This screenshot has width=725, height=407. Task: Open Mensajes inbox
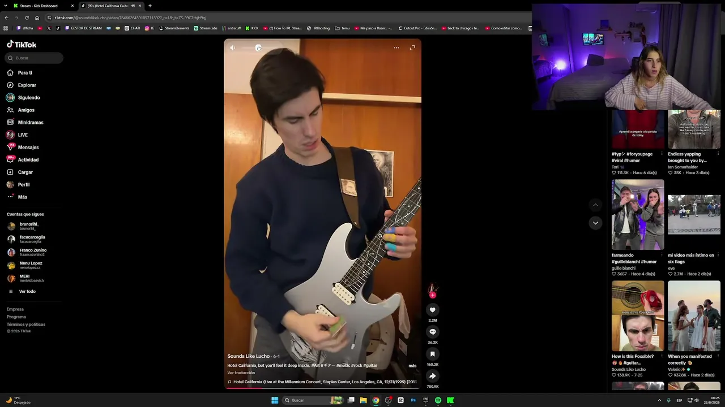click(x=23, y=148)
